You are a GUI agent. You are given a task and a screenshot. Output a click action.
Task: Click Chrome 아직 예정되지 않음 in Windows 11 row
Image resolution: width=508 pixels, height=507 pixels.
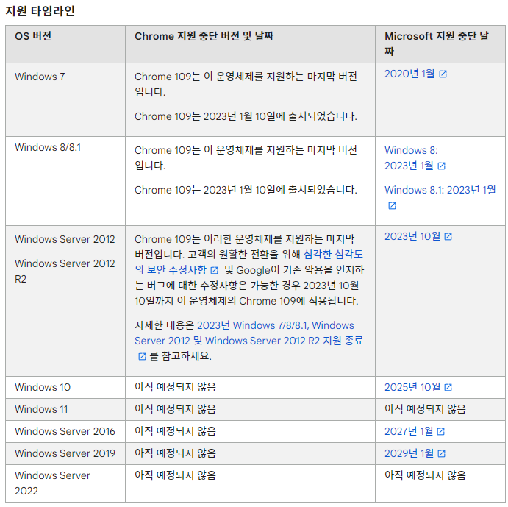point(175,409)
